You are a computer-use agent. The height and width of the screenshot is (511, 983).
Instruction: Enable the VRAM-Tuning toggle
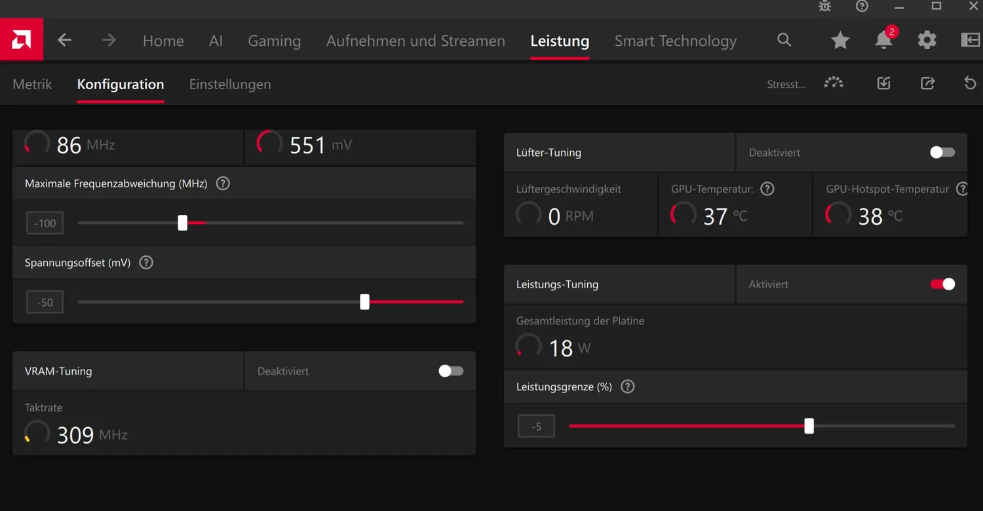pyautogui.click(x=451, y=371)
